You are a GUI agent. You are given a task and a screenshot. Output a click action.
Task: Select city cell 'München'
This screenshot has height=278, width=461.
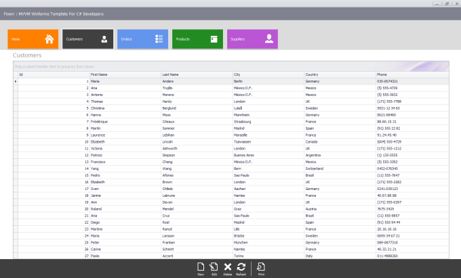click(x=268, y=243)
